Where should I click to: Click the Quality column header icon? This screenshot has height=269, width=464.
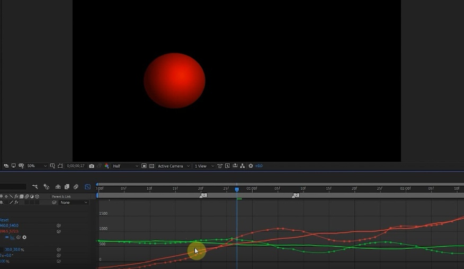[11, 196]
